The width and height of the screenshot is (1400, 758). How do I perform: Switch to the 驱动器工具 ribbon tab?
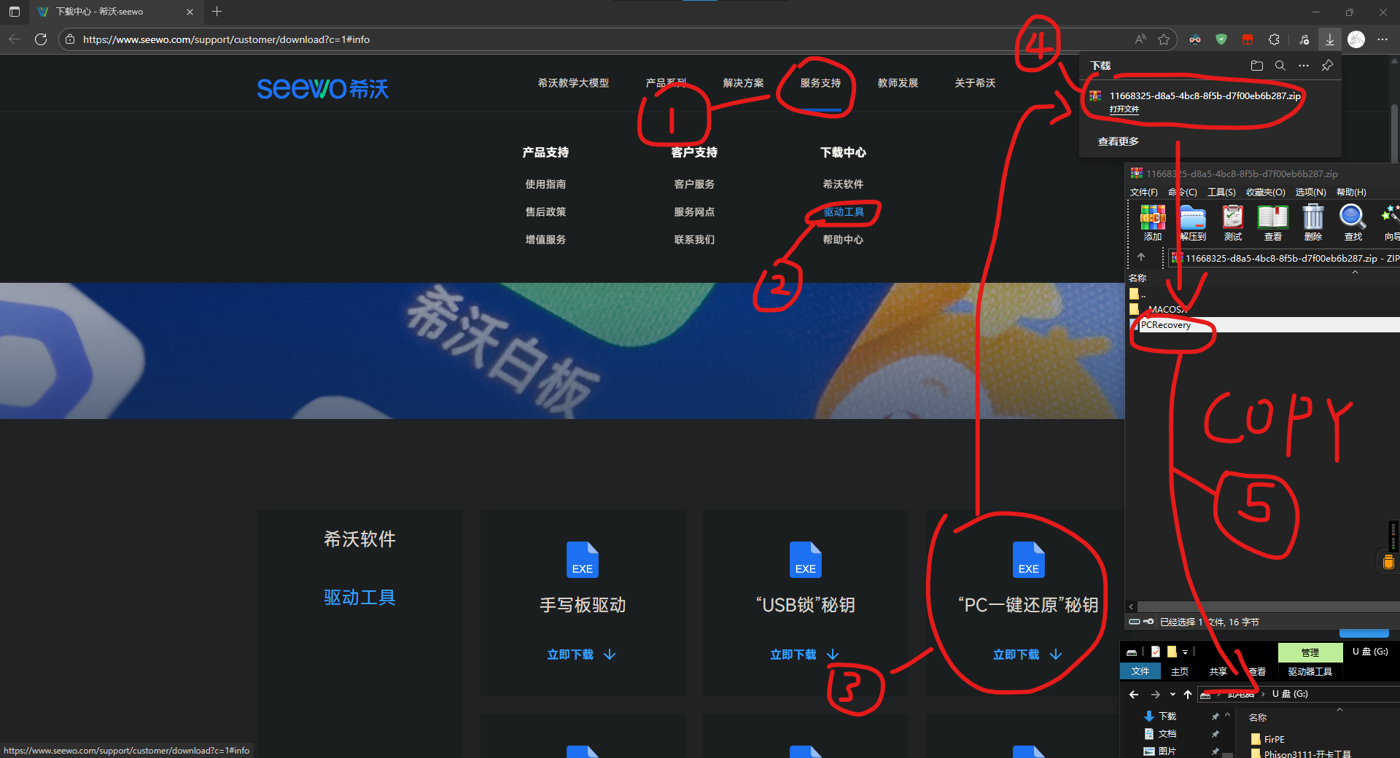click(x=1310, y=671)
